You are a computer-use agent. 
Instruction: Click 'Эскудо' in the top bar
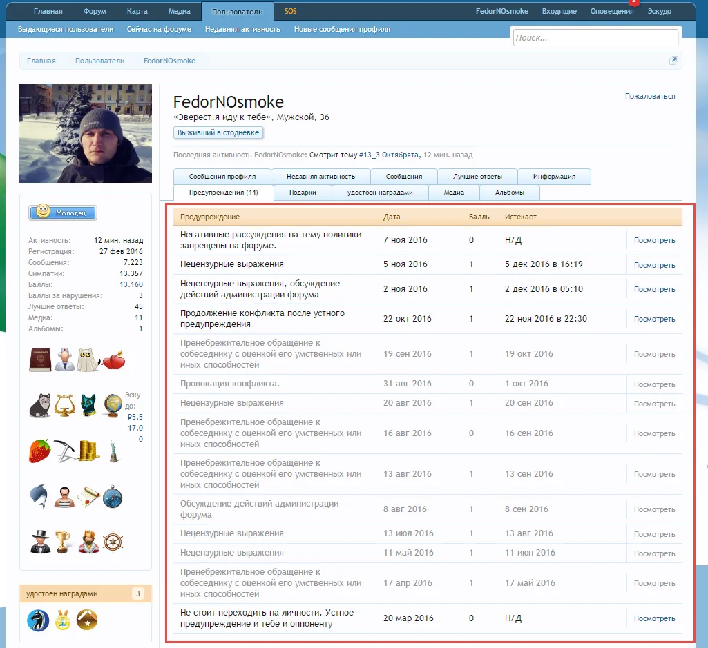point(659,11)
